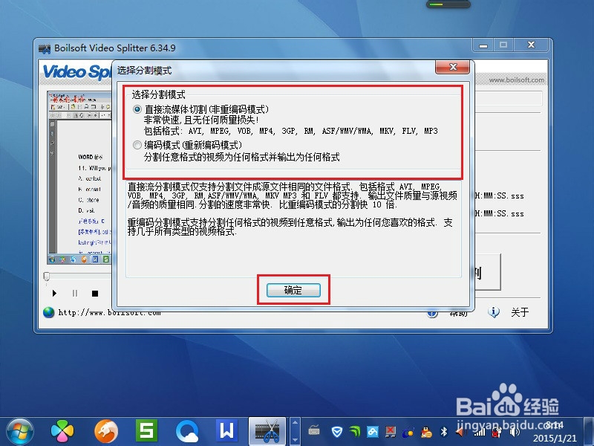
Task: Click the QQ penguin tray icon
Action: pyautogui.click(x=426, y=432)
